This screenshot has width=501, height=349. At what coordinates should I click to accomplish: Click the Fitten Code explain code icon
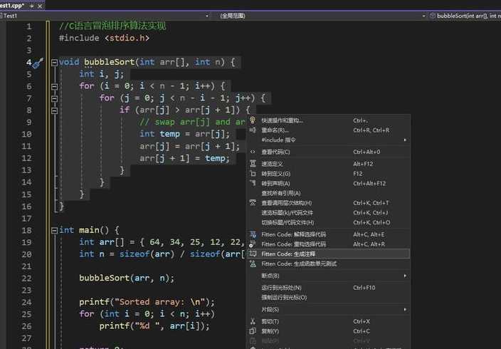253,234
